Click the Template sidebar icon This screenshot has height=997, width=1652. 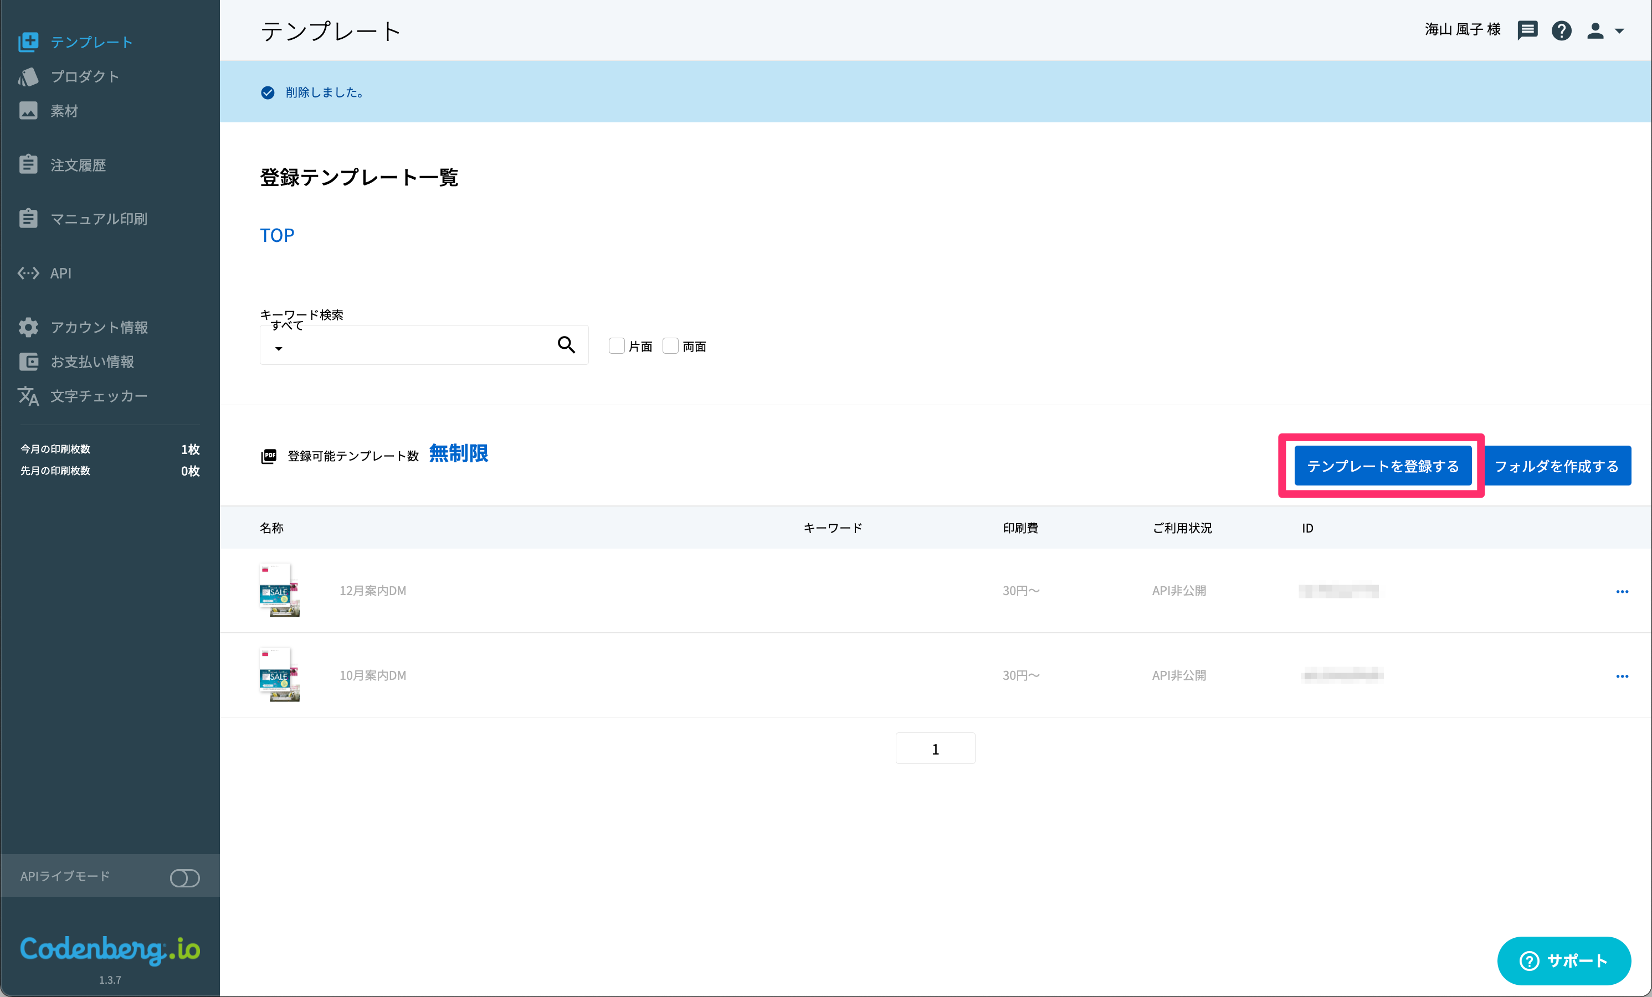pyautogui.click(x=28, y=42)
